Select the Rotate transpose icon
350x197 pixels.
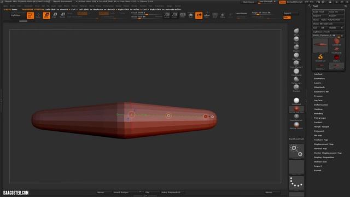tap(63, 15)
